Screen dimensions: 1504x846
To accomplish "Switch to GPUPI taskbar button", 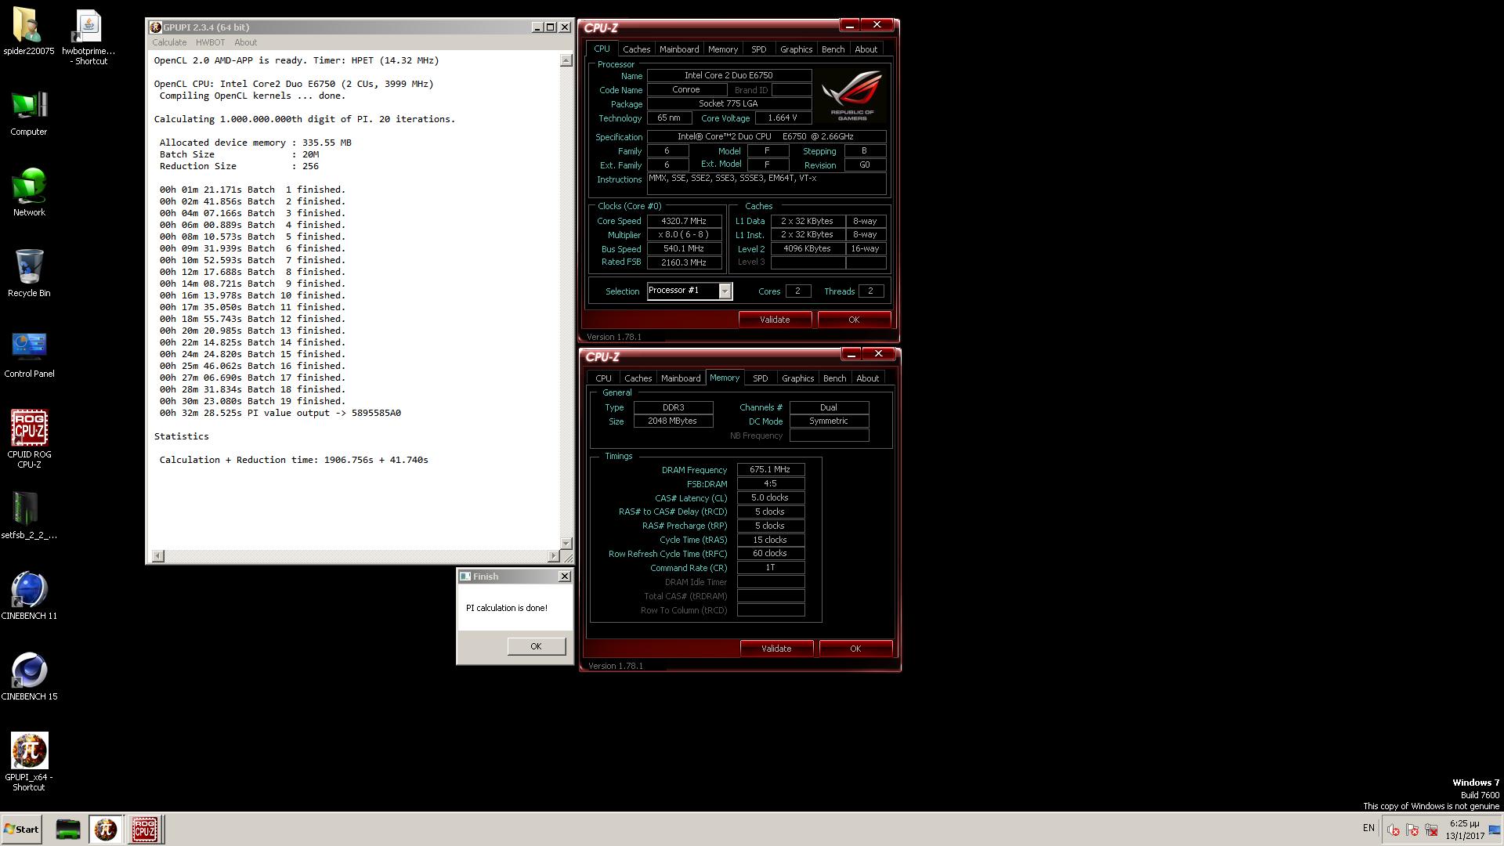I will (106, 829).
